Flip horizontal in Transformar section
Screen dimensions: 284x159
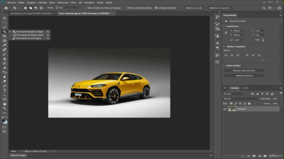(x=257, y=40)
